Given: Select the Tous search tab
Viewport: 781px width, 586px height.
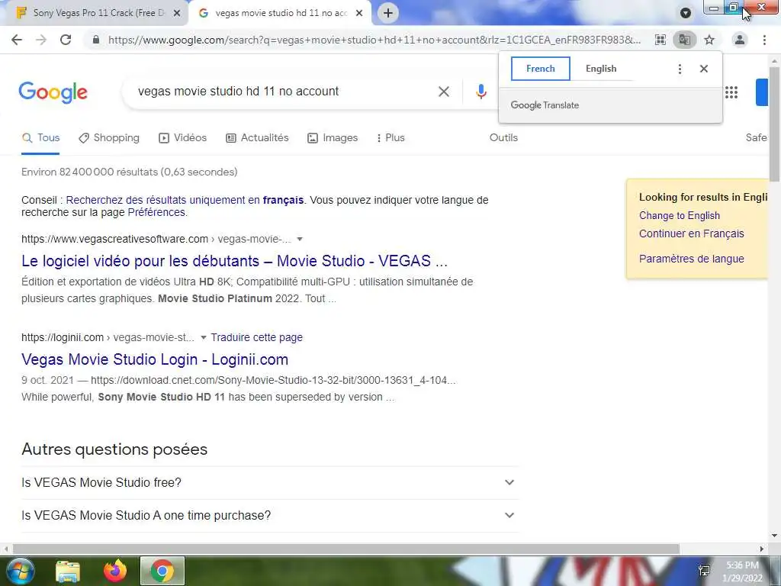Looking at the screenshot, I should coord(41,138).
